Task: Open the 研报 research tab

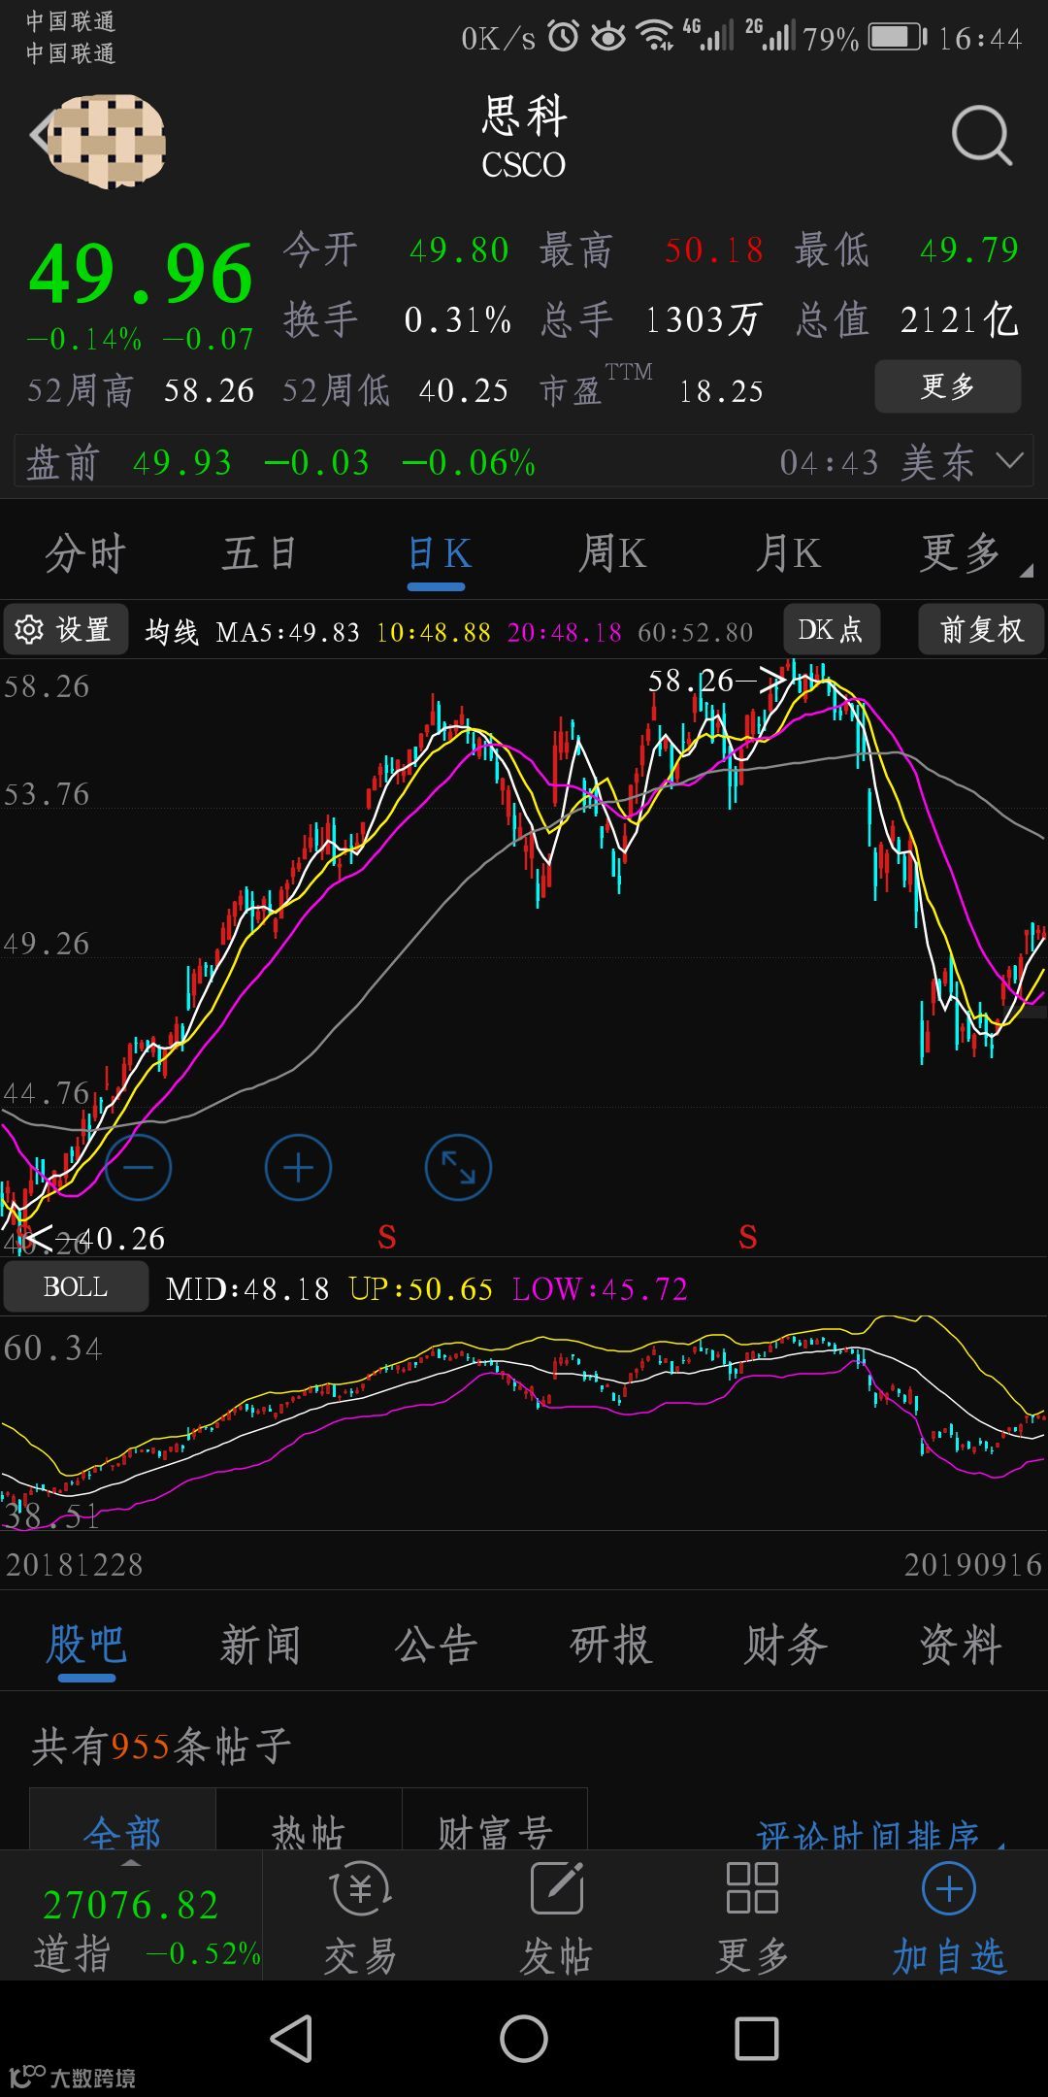Action: pyautogui.click(x=610, y=1646)
